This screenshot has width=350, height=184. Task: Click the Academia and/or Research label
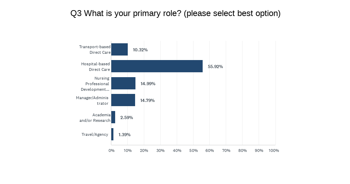(95, 118)
